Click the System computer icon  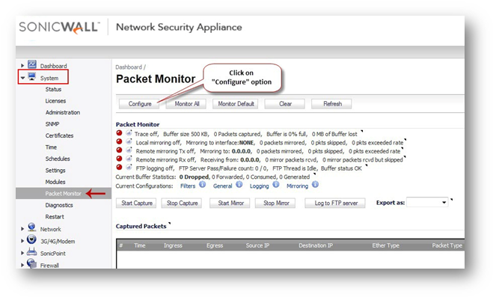[x=32, y=77]
